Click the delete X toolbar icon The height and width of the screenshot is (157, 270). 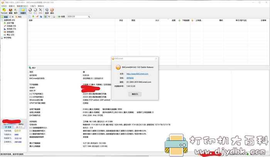pos(40,11)
